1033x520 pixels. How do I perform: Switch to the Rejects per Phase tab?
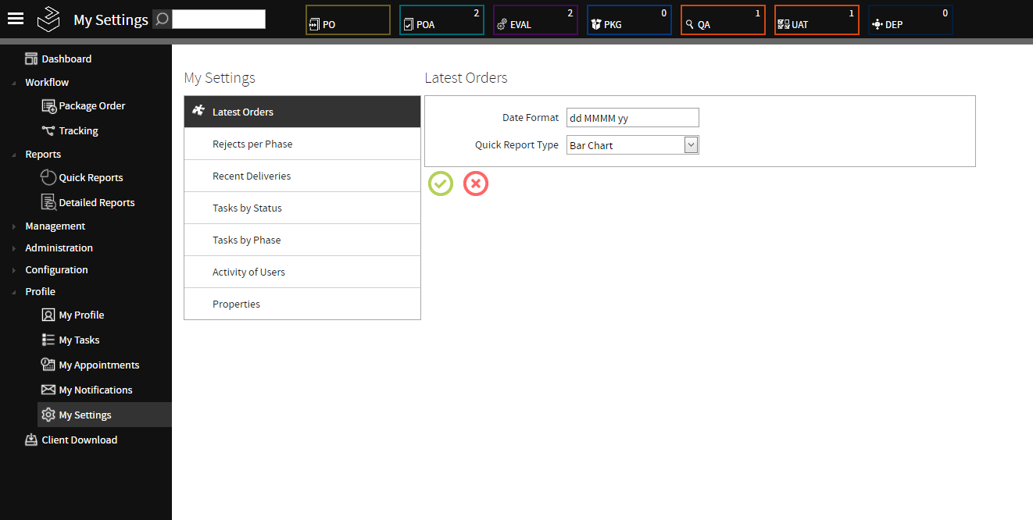tap(252, 144)
